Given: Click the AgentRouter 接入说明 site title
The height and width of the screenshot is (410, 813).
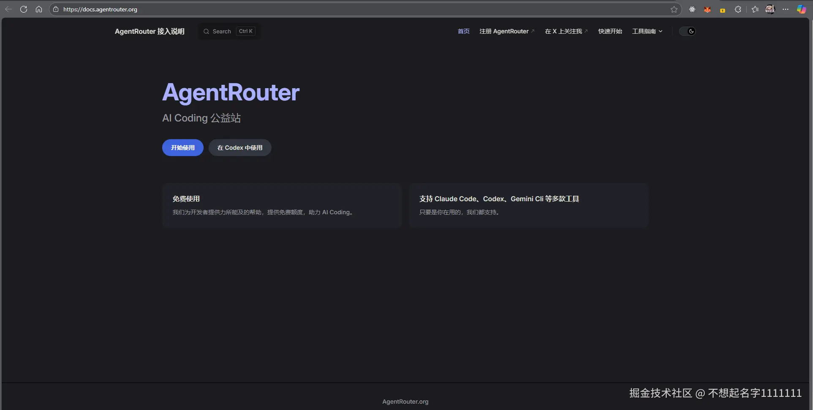Looking at the screenshot, I should tap(150, 31).
